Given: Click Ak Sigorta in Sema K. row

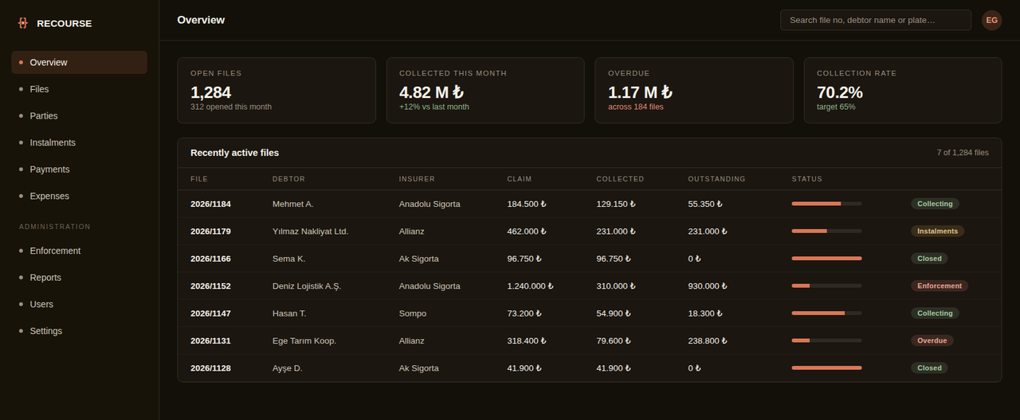Looking at the screenshot, I should click(x=419, y=259).
